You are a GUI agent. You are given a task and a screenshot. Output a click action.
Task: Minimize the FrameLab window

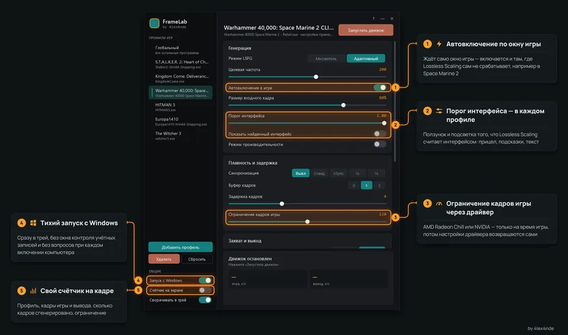[x=383, y=18]
